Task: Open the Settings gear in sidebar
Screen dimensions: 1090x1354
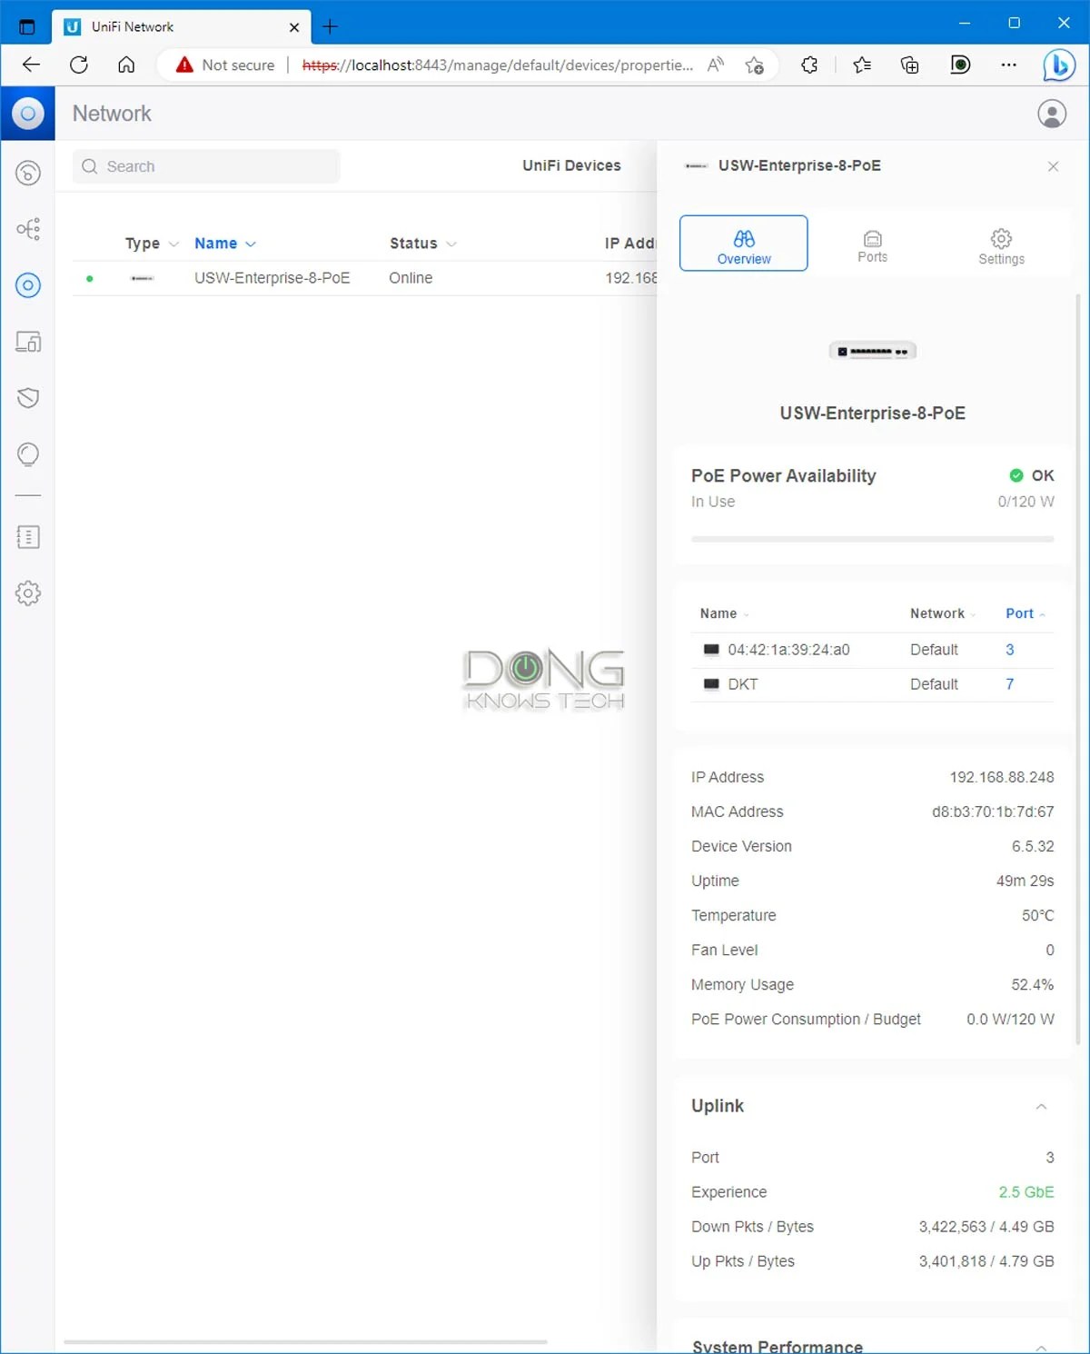Action: [x=28, y=593]
